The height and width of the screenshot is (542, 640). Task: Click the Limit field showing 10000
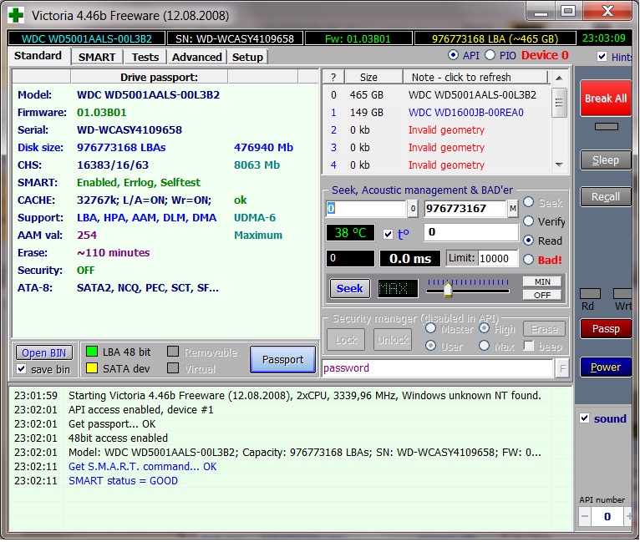(x=498, y=259)
